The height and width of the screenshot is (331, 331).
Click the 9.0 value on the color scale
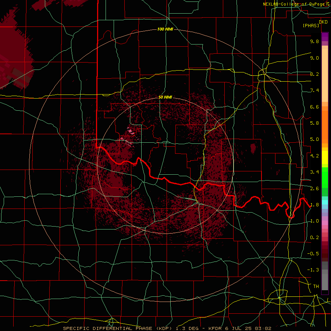(x=314, y=58)
